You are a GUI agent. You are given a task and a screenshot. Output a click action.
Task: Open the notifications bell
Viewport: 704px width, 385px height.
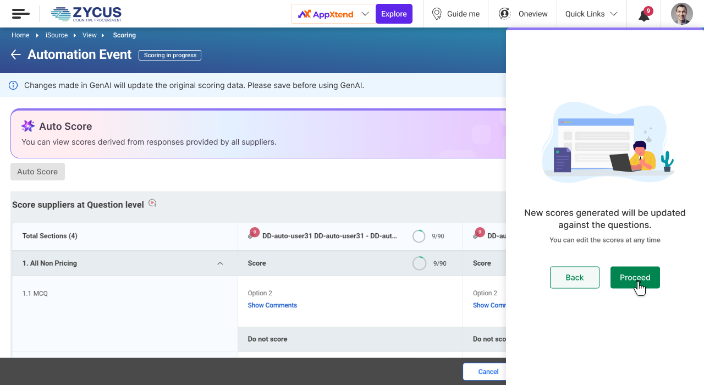[643, 15]
